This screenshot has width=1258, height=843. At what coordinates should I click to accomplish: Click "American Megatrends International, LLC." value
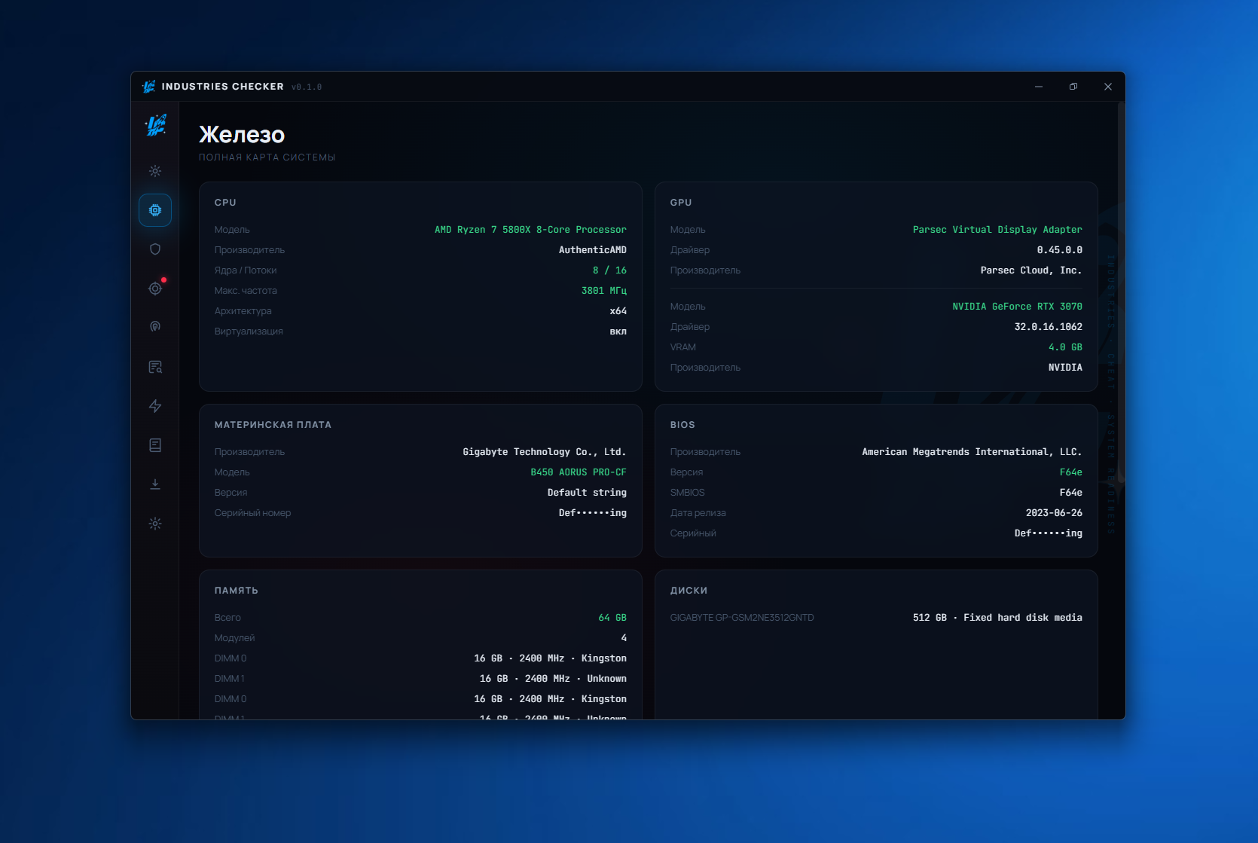point(972,452)
